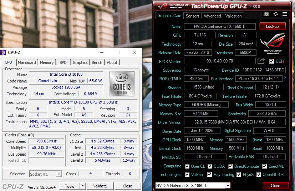The image size is (295, 191).
Task: Click the Threads value 8
Action: [x=129, y=174]
